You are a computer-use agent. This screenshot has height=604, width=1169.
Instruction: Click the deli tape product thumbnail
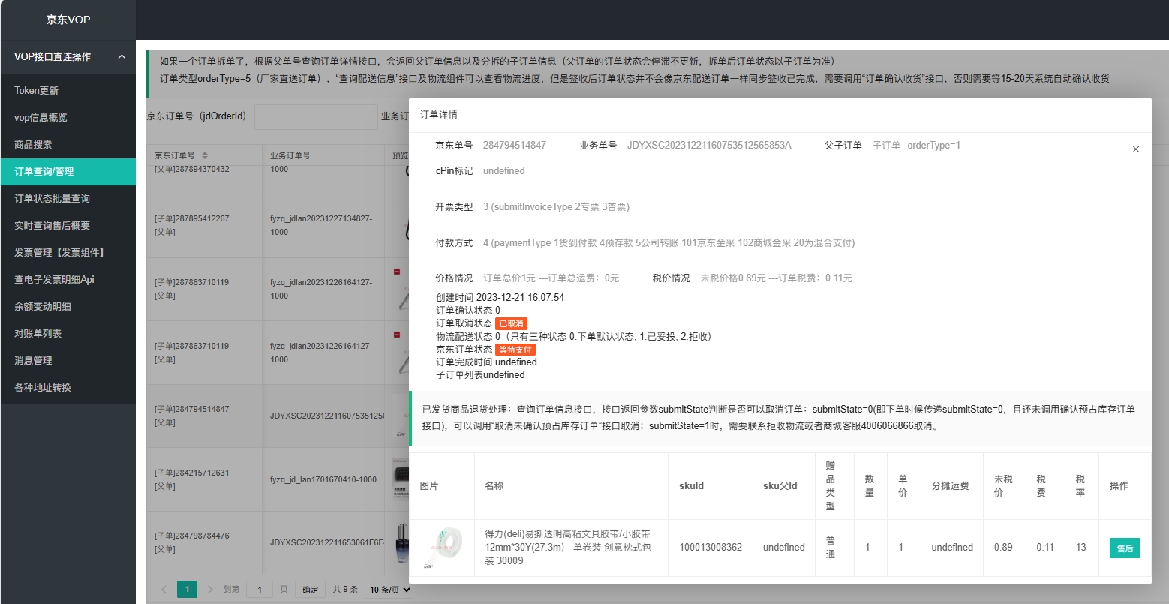(x=442, y=548)
